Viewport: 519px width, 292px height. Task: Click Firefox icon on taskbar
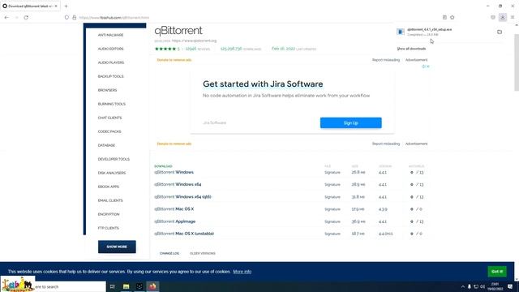coord(152,286)
